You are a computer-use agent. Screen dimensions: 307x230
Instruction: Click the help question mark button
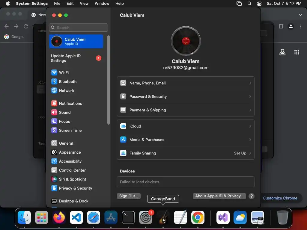pos(252,196)
